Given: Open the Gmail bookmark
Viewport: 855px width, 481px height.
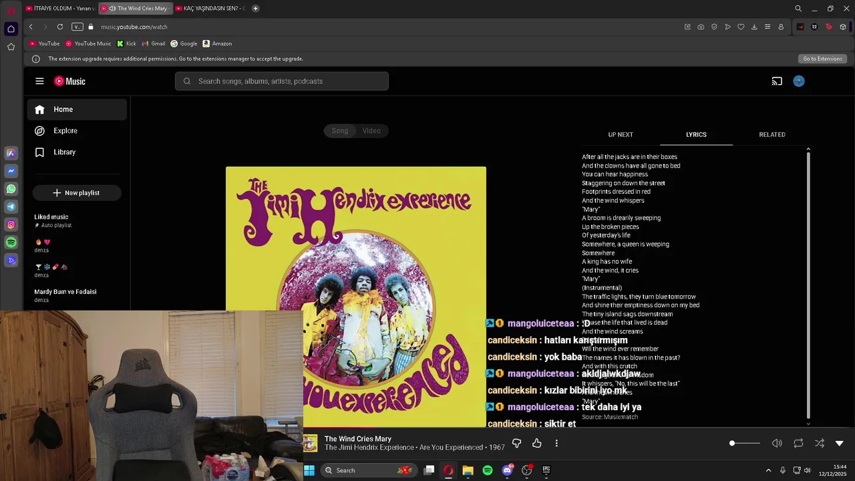Looking at the screenshot, I should coord(154,43).
